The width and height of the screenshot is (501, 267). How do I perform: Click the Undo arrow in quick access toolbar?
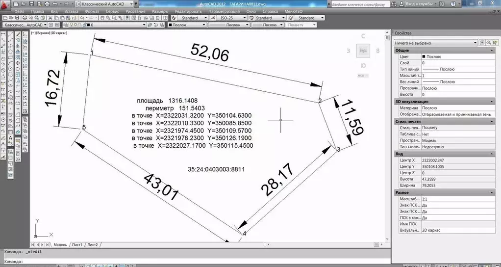click(x=55, y=4)
